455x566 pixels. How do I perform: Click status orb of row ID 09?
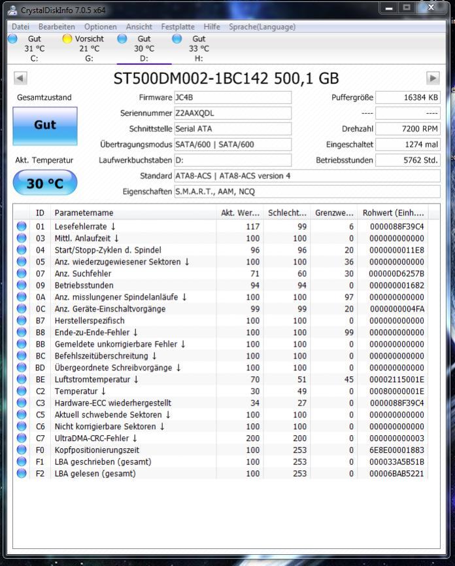pyautogui.click(x=22, y=285)
